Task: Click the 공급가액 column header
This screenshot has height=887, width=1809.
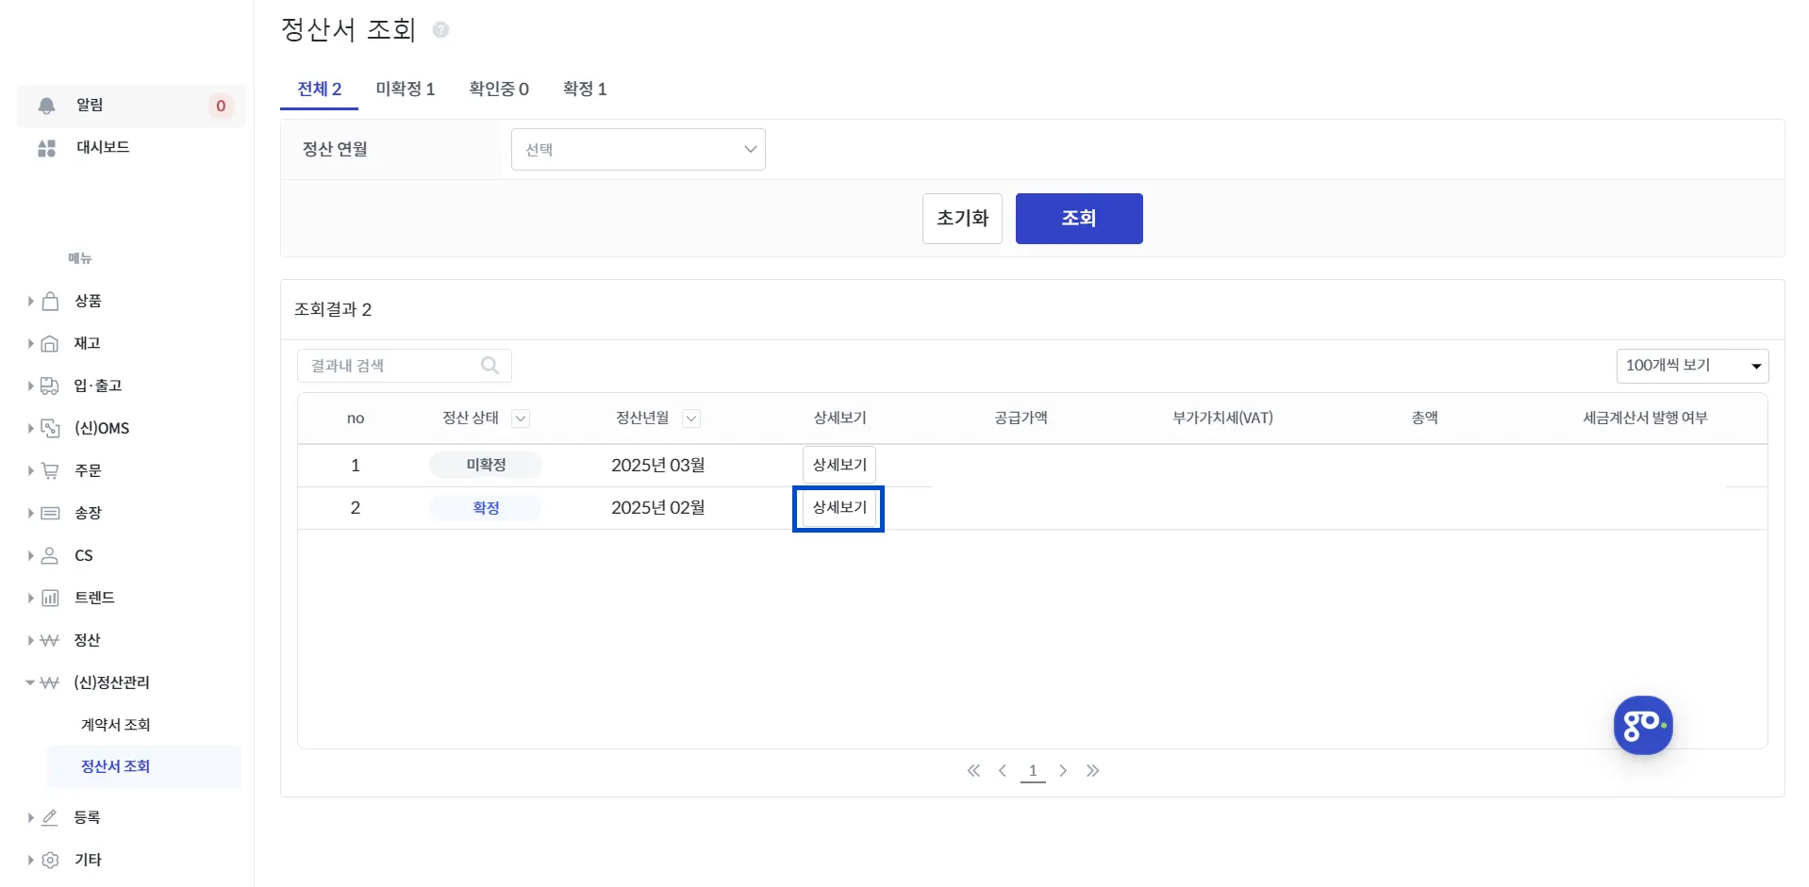Action: [x=1021, y=418]
